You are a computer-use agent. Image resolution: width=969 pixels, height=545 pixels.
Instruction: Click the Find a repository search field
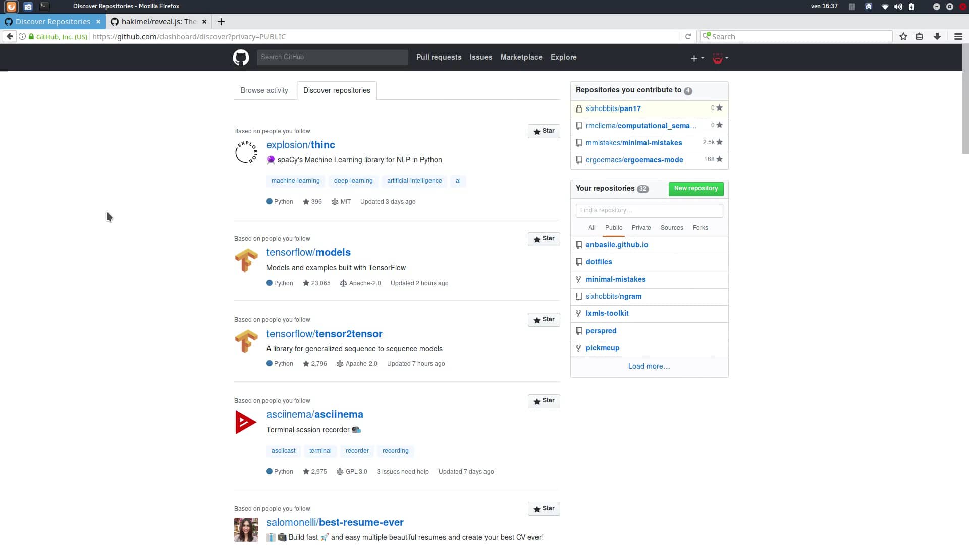[x=649, y=210]
